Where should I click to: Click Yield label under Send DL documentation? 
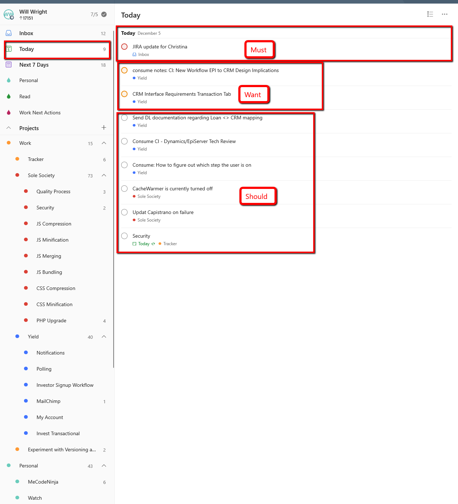(x=142, y=125)
